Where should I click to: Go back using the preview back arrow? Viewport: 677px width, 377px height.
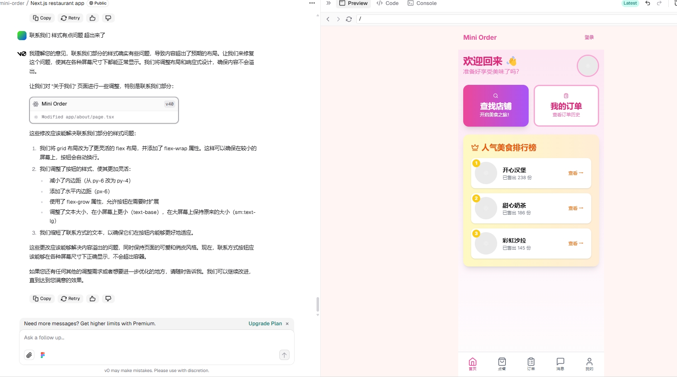328,19
